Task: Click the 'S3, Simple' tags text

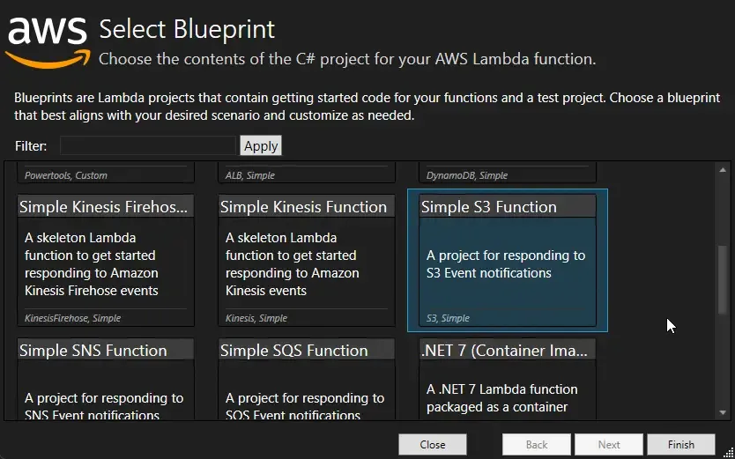Action: 448,318
